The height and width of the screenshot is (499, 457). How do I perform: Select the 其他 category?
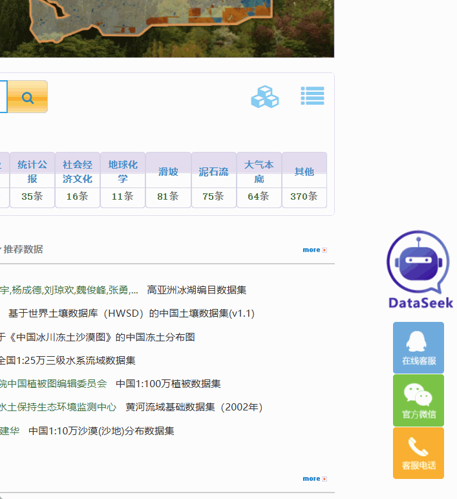(304, 172)
